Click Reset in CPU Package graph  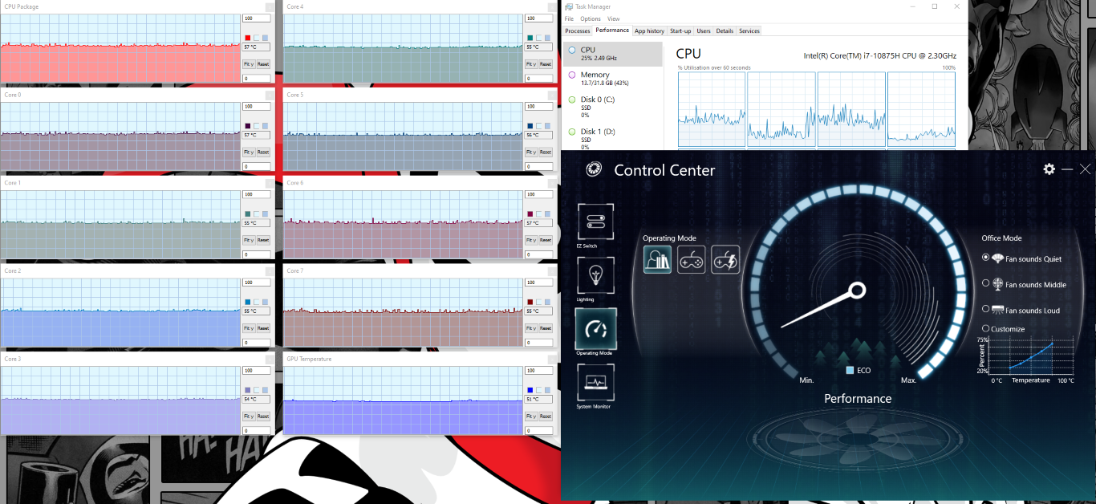[x=263, y=63]
